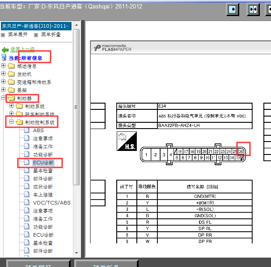271x267 pixels.
Task: Open 功能诊断 under VDC/TCS/ABS
Action: (43, 227)
